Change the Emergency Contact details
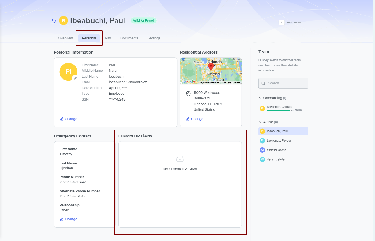 point(69,219)
